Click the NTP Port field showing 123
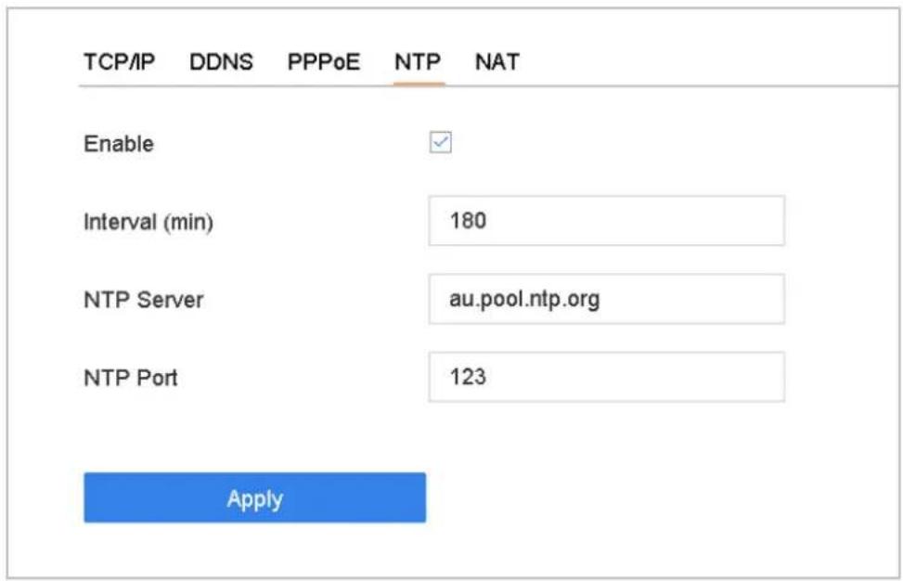 click(606, 377)
